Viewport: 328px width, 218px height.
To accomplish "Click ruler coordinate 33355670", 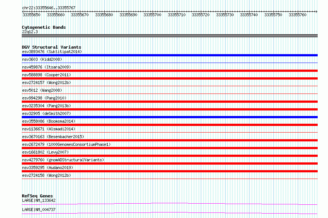I will click(x=80, y=15).
